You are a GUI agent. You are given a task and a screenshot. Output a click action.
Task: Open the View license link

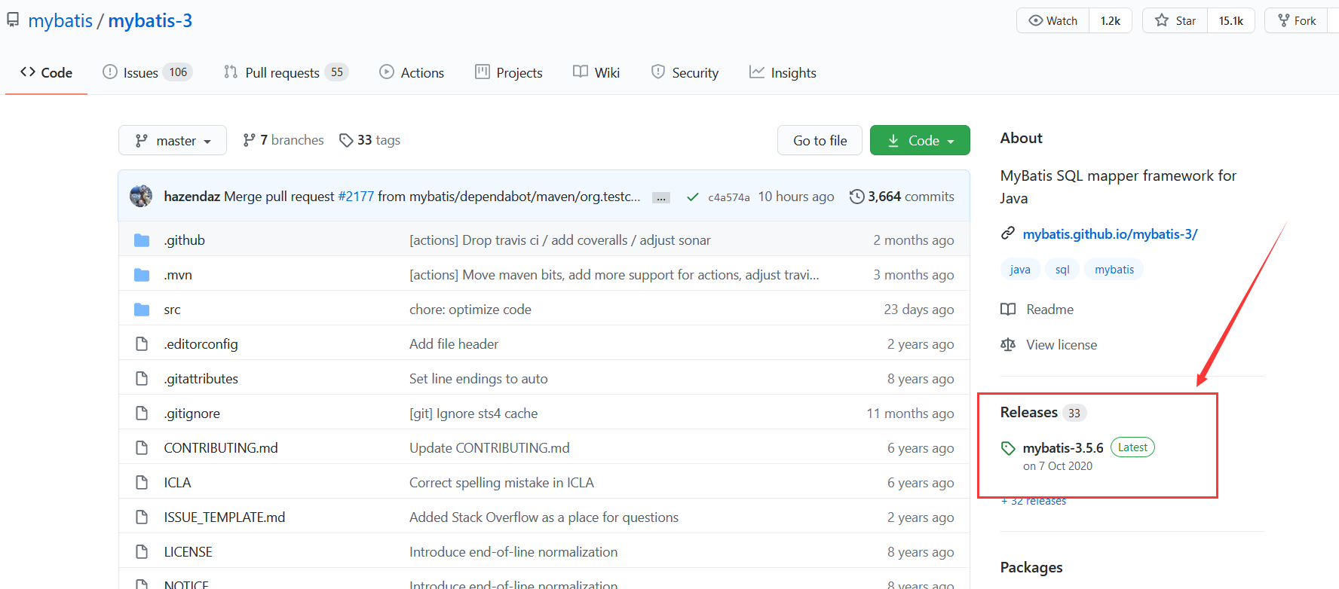(x=1049, y=345)
